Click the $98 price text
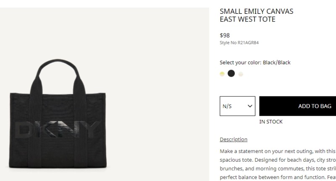The image size is (336, 181). point(225,35)
